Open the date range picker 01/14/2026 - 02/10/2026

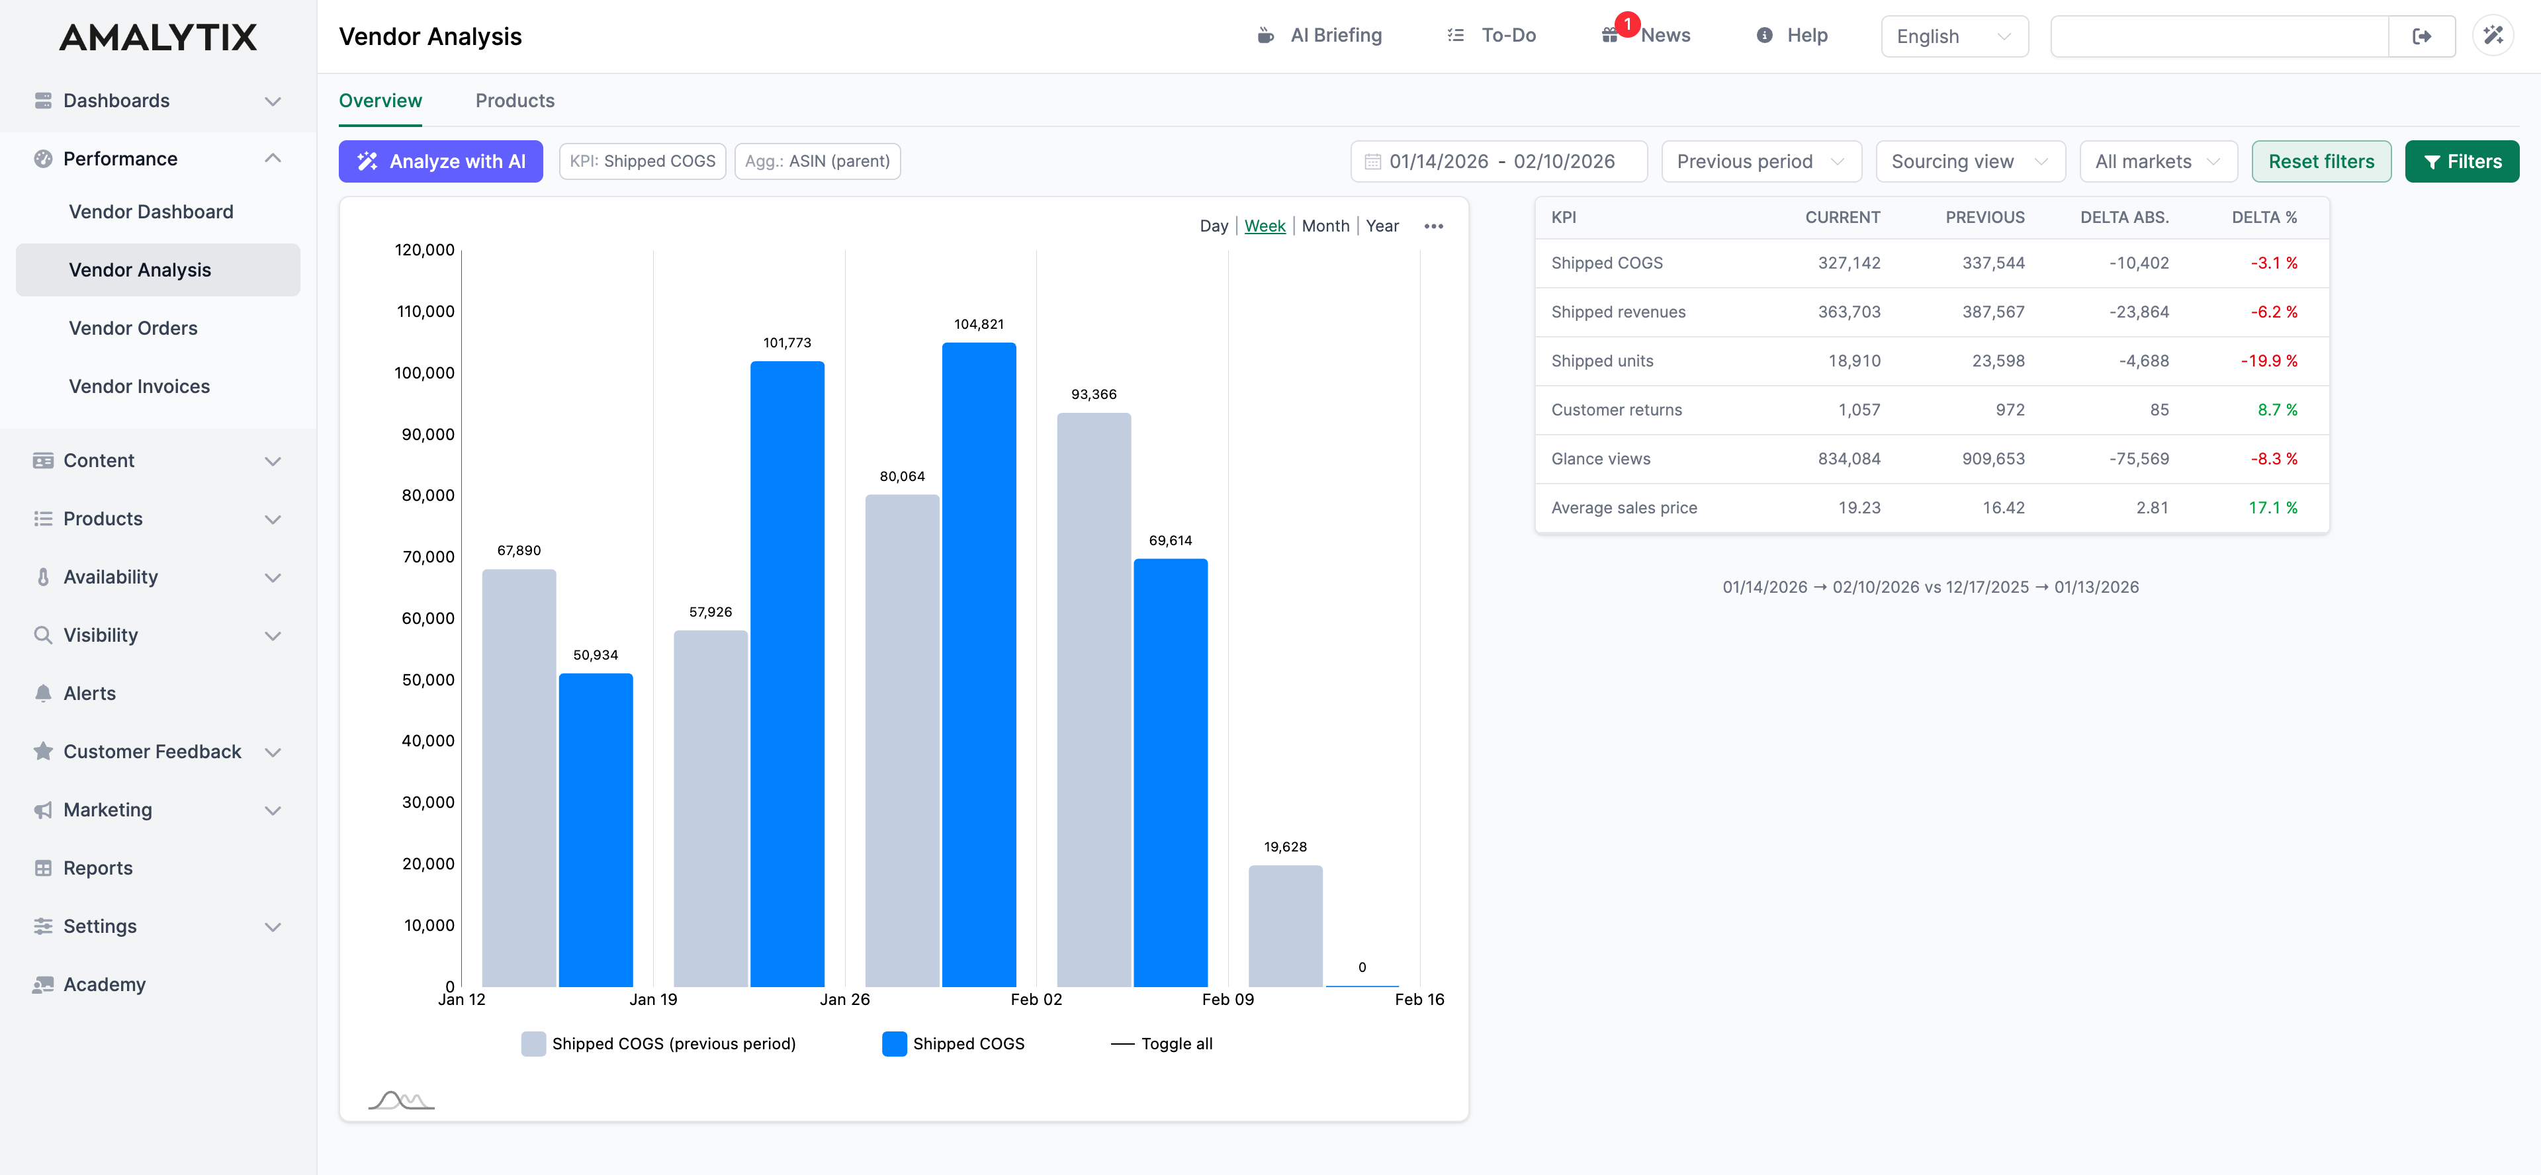pos(1498,161)
